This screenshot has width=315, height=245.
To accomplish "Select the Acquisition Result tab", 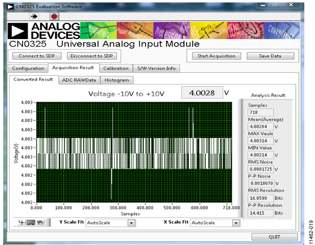I will point(73,68).
